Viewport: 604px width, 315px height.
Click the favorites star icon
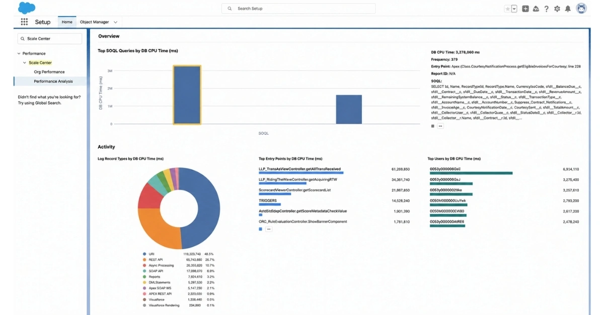coord(507,9)
